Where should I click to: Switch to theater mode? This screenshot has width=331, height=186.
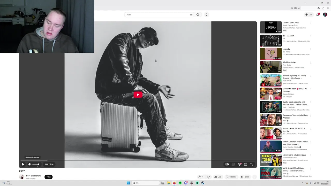[x=245, y=164]
